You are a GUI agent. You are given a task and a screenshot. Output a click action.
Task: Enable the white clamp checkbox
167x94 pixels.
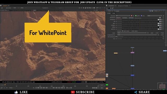click(x=130, y=31)
